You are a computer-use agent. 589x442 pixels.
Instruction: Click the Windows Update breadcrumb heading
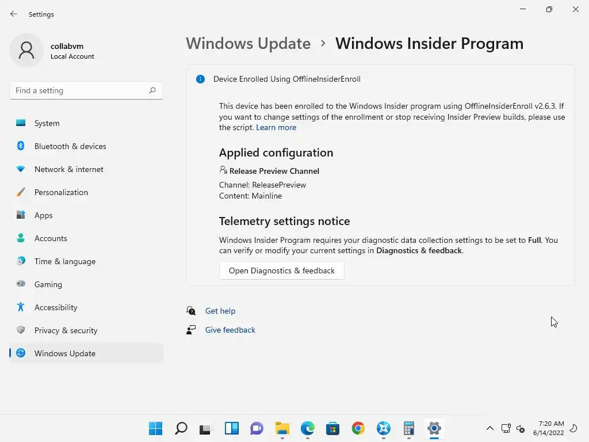[x=248, y=44]
